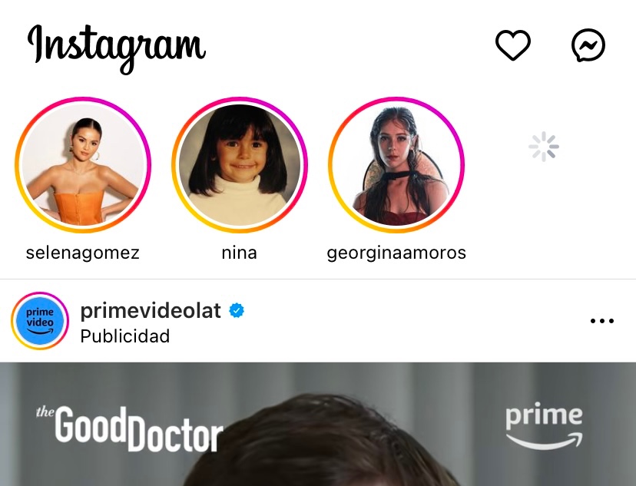Click the blue verified badge
This screenshot has height=486, width=636.
pos(238,311)
